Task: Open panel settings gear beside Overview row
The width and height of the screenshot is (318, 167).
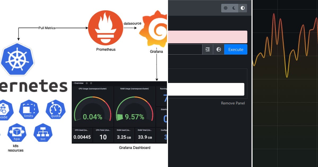Action: coord(87,83)
